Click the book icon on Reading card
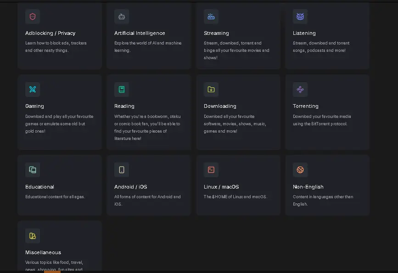 point(122,89)
